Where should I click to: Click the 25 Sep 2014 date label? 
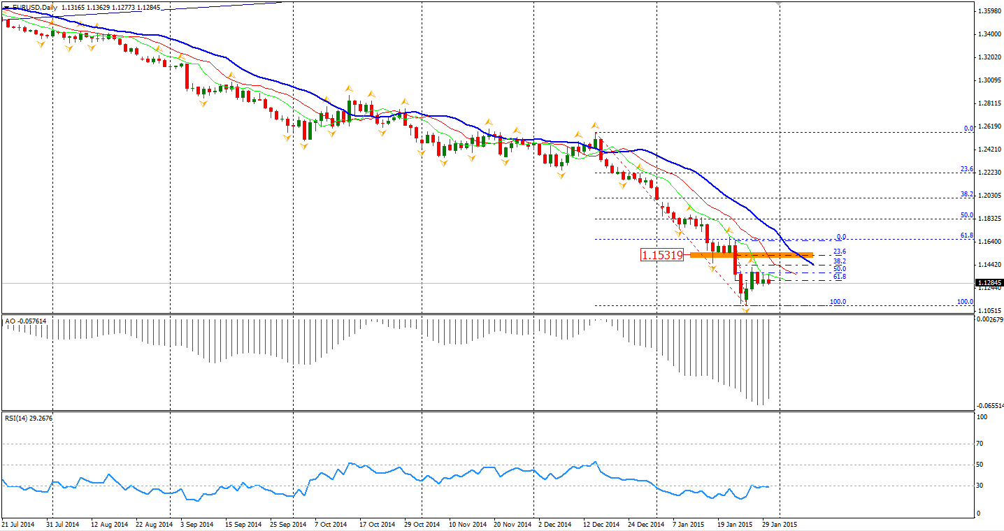click(x=288, y=523)
